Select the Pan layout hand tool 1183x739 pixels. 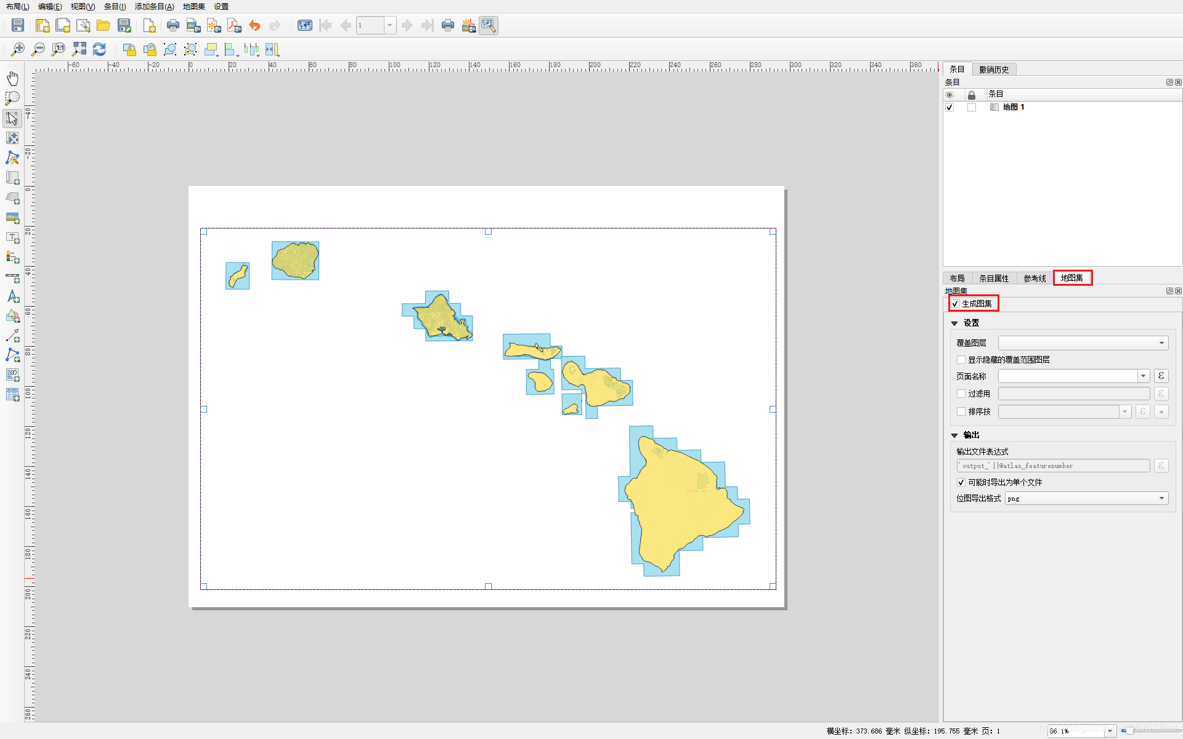pyautogui.click(x=12, y=78)
